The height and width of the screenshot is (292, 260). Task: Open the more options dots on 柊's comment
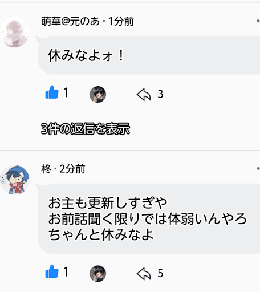[x=258, y=168]
